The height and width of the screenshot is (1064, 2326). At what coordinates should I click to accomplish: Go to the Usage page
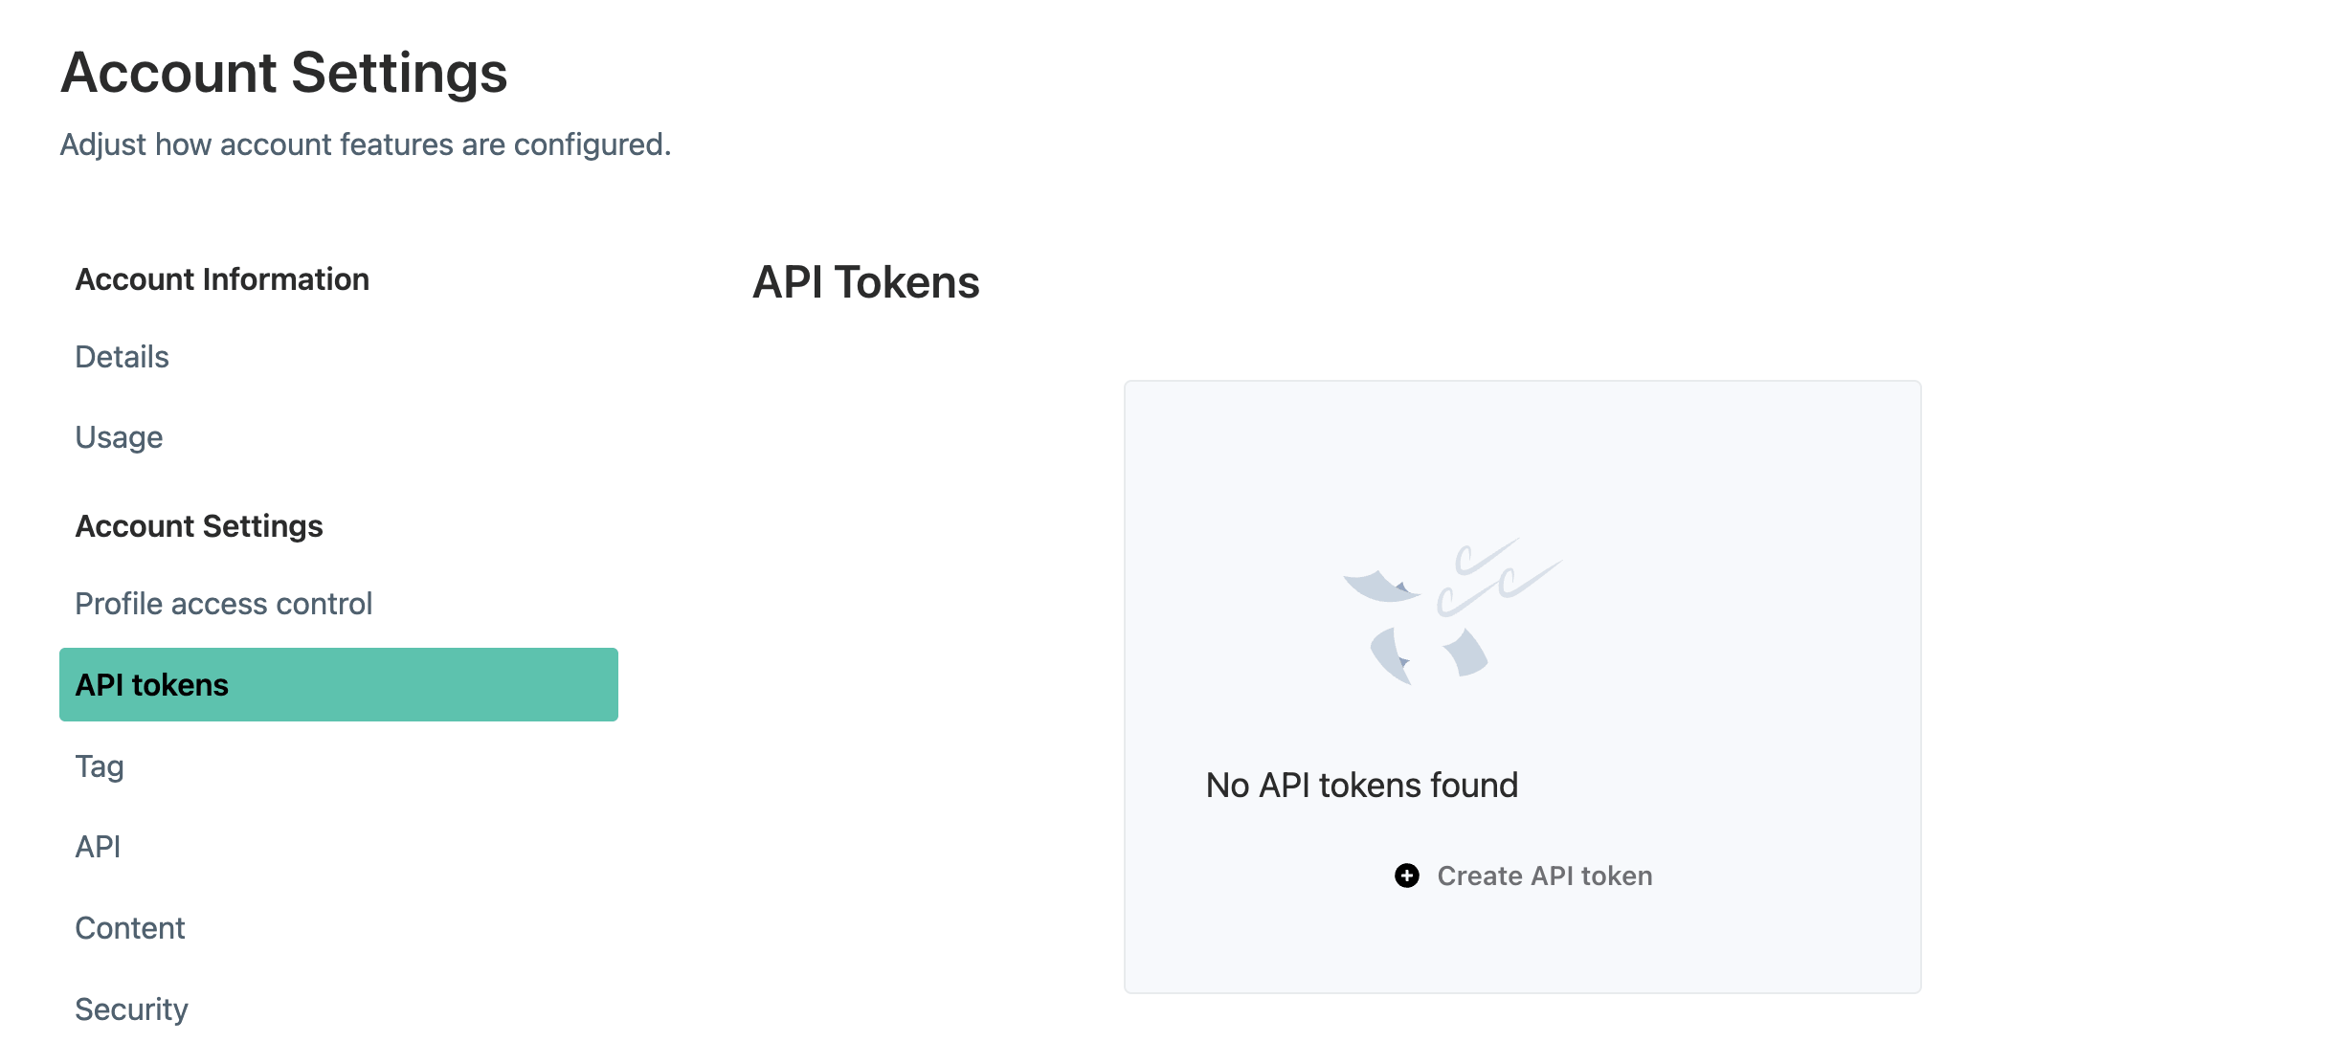click(x=119, y=437)
